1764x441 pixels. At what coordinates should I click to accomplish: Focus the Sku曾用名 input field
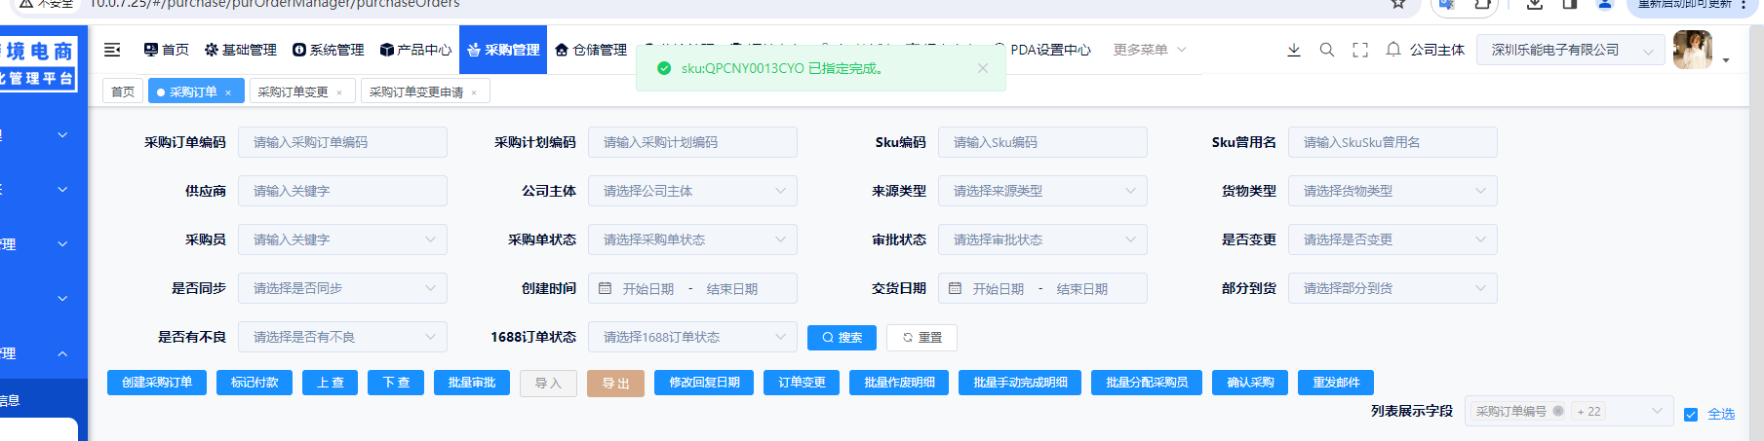click(x=1392, y=142)
